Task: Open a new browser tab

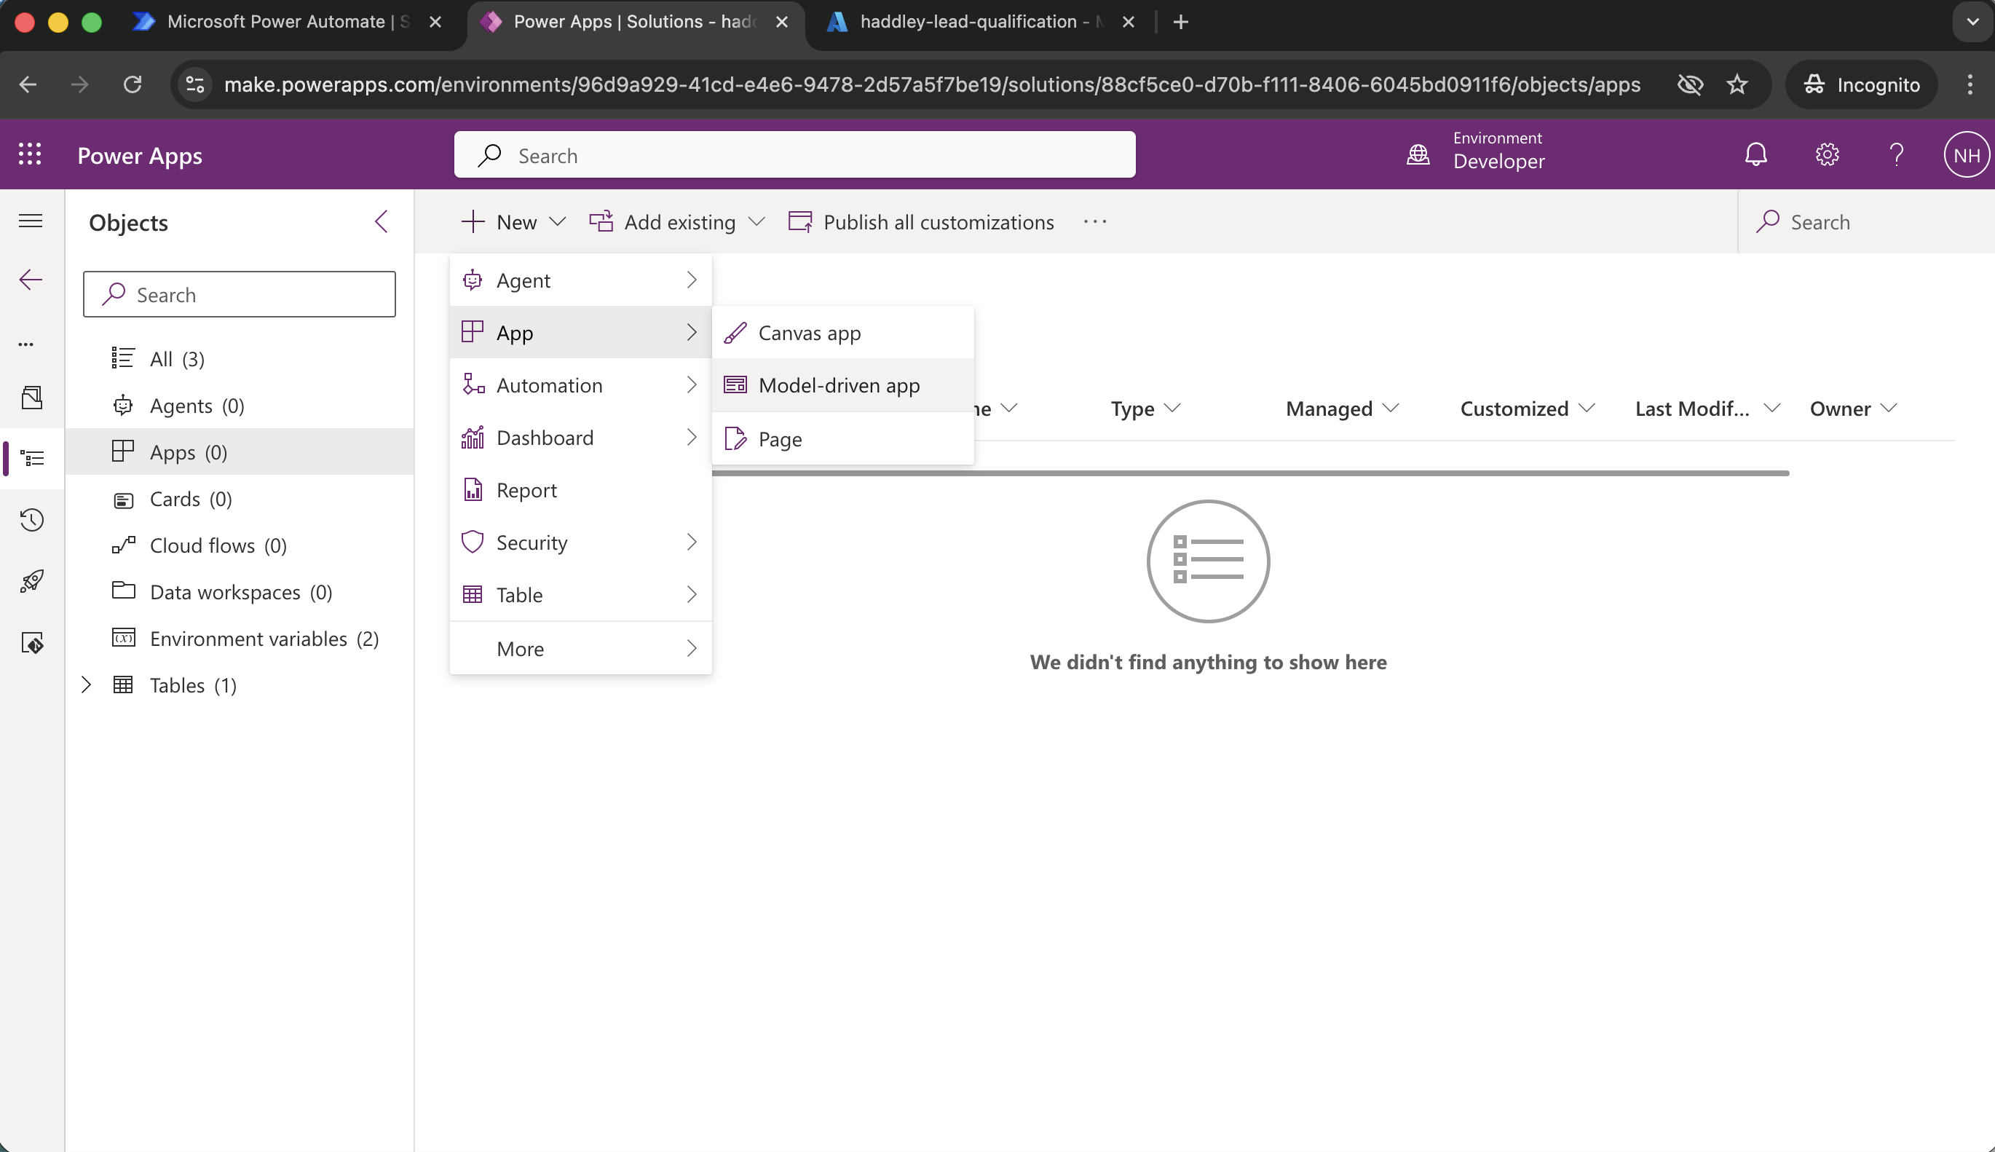Action: coord(1181,22)
